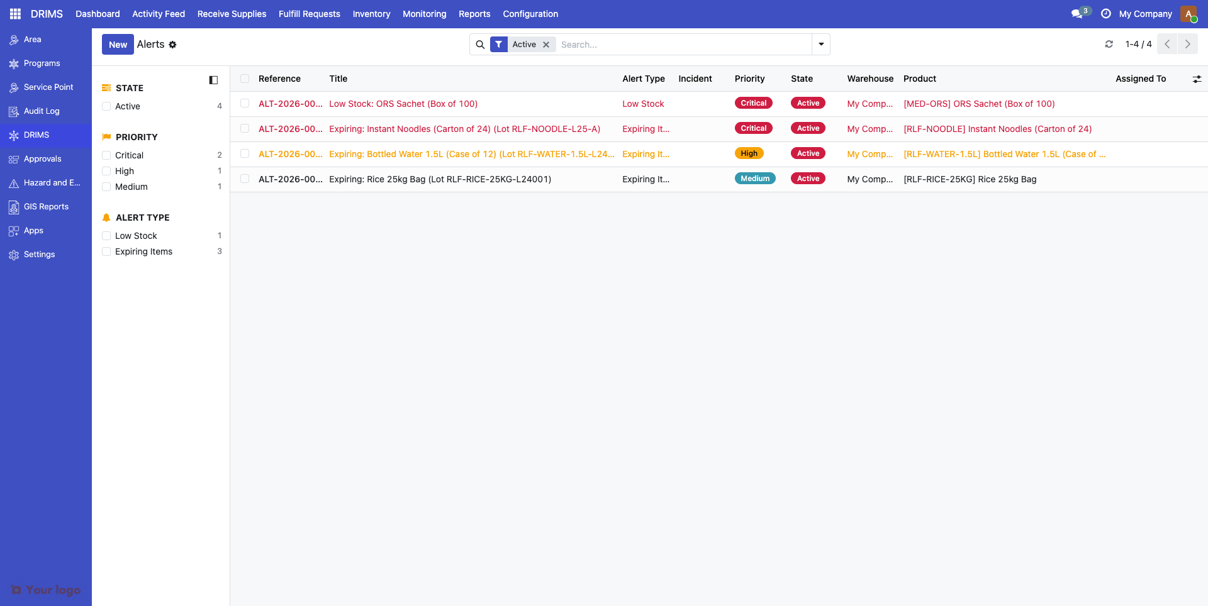The height and width of the screenshot is (606, 1208).
Task: Check the Low Stock ORS Sachet row
Action: (245, 104)
